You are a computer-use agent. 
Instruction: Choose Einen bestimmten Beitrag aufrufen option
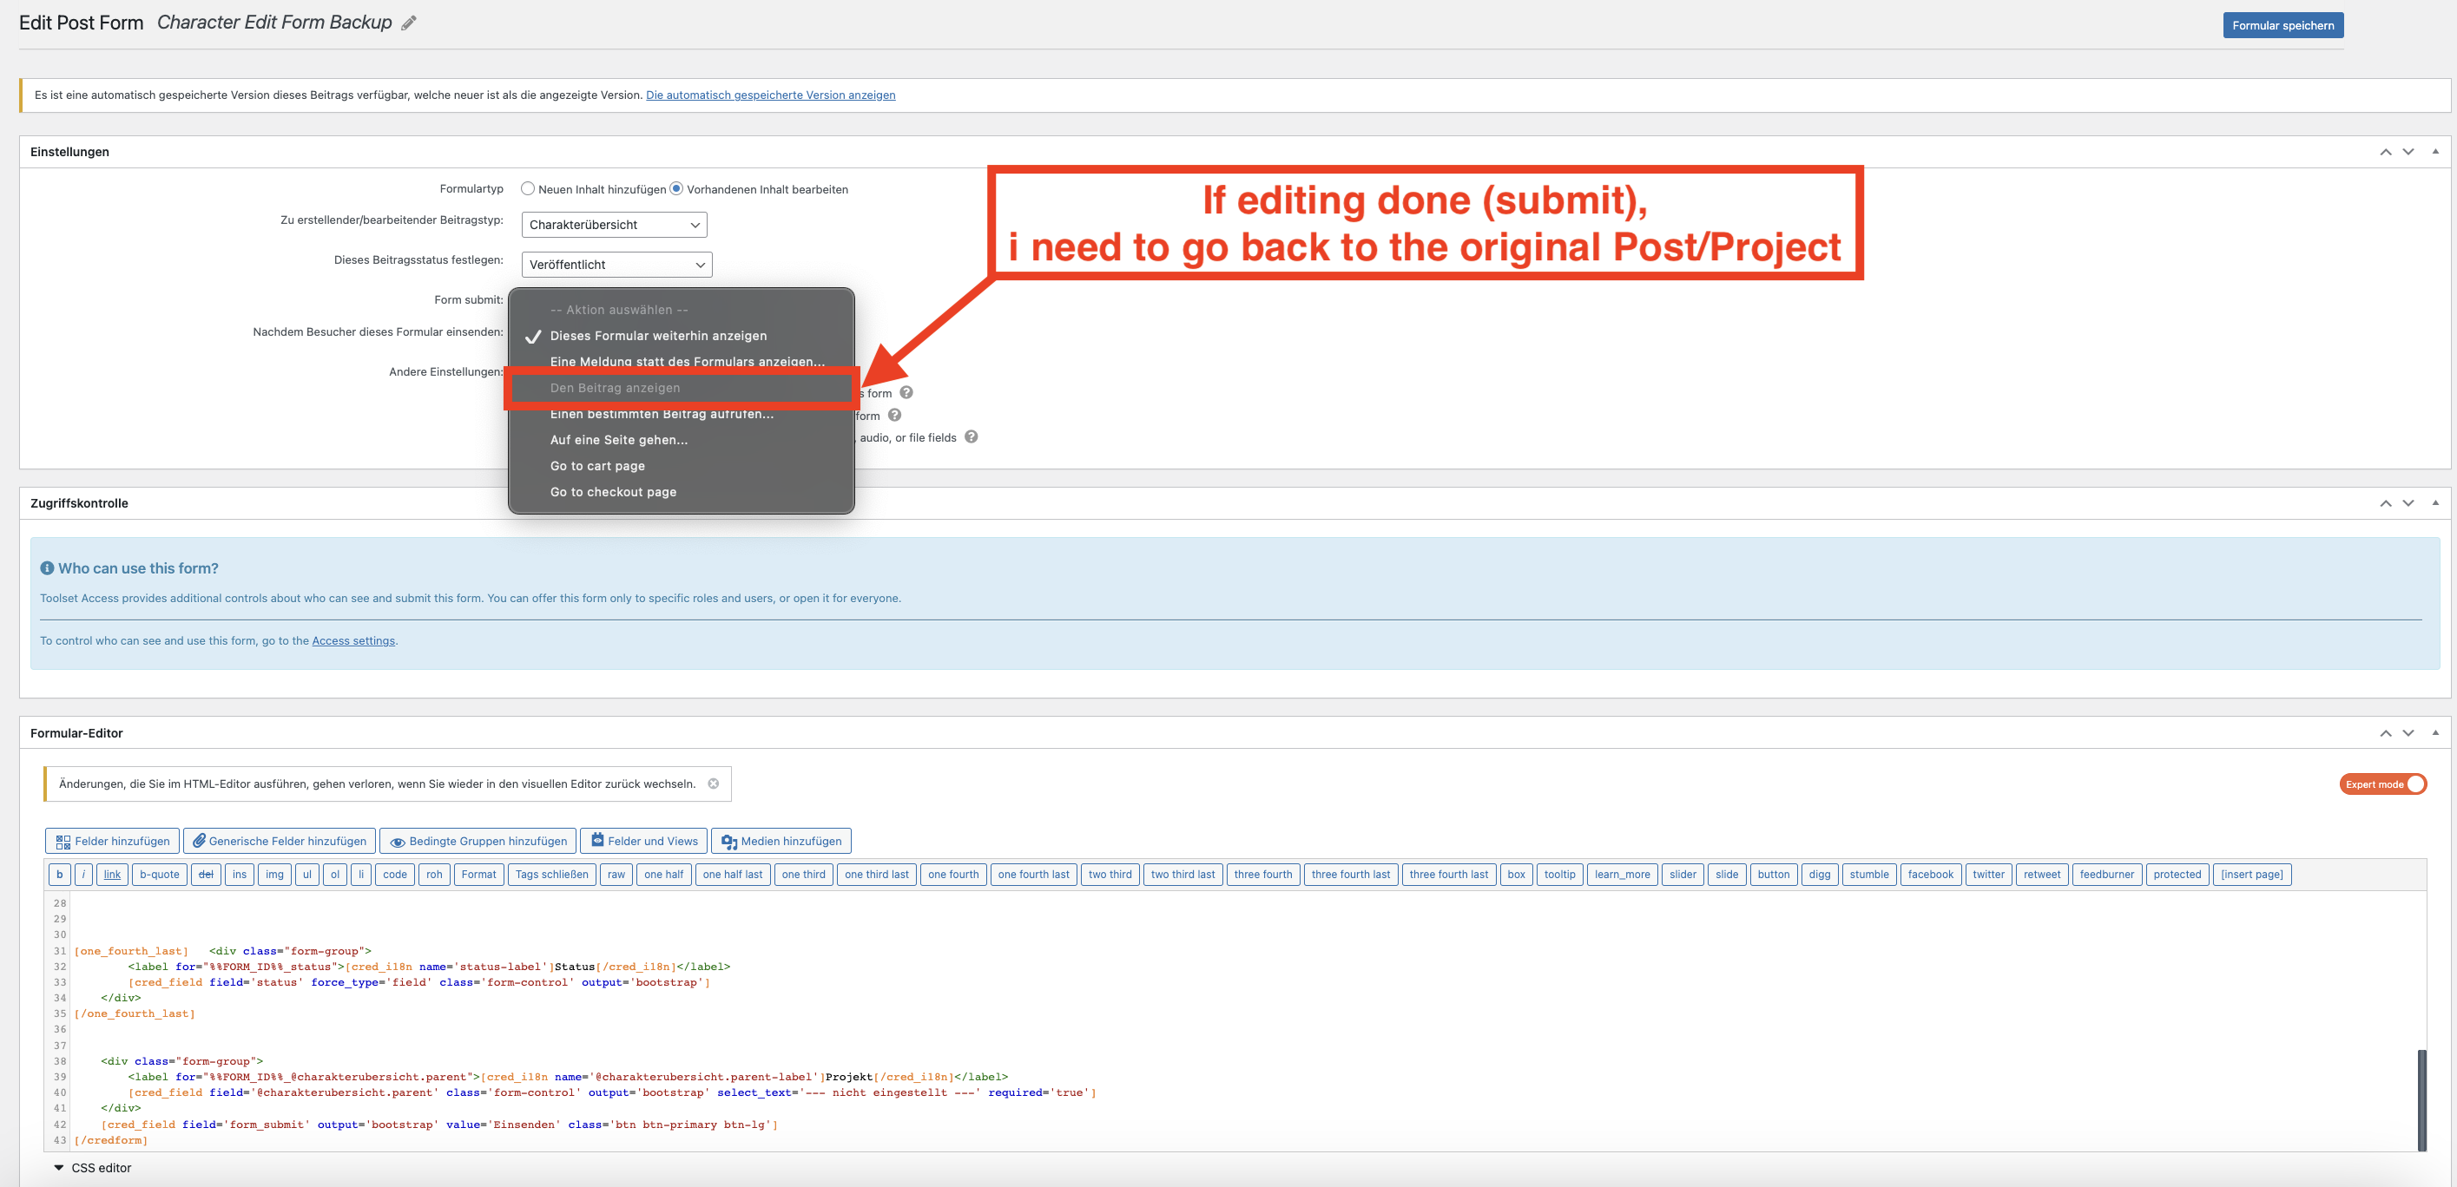[x=662, y=416]
